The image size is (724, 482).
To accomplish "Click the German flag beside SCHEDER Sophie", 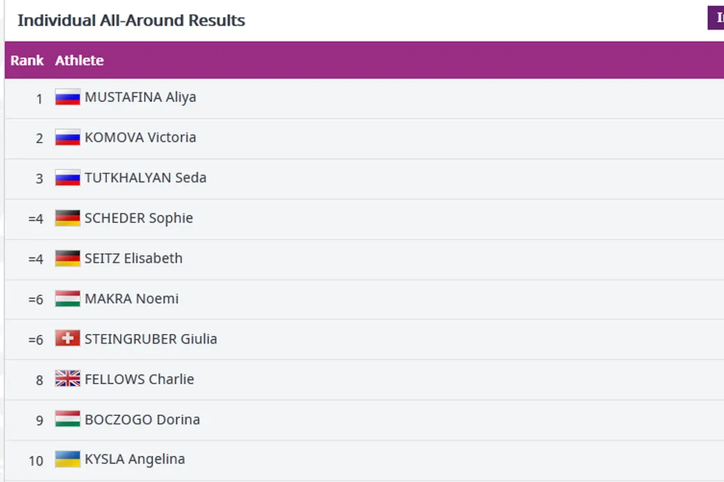I will coord(68,218).
